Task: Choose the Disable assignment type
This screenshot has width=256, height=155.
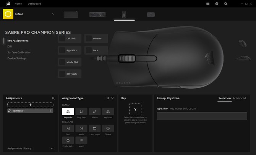Action: click(108, 128)
